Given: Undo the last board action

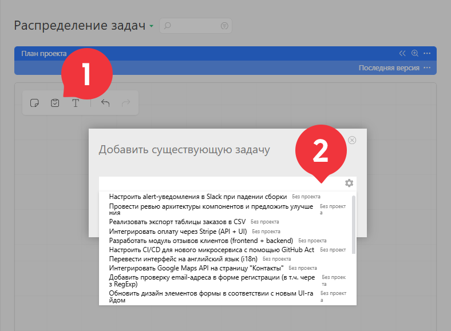Looking at the screenshot, I should (x=105, y=103).
